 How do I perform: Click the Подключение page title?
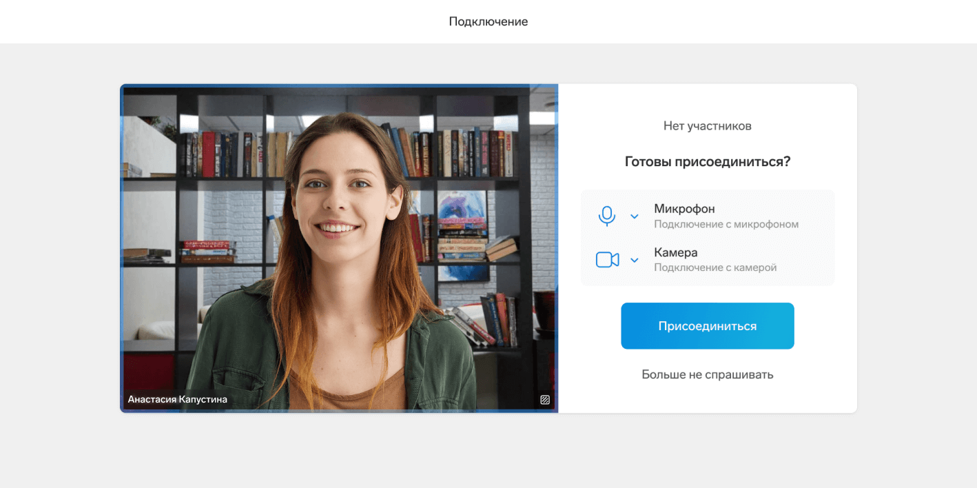(x=488, y=21)
